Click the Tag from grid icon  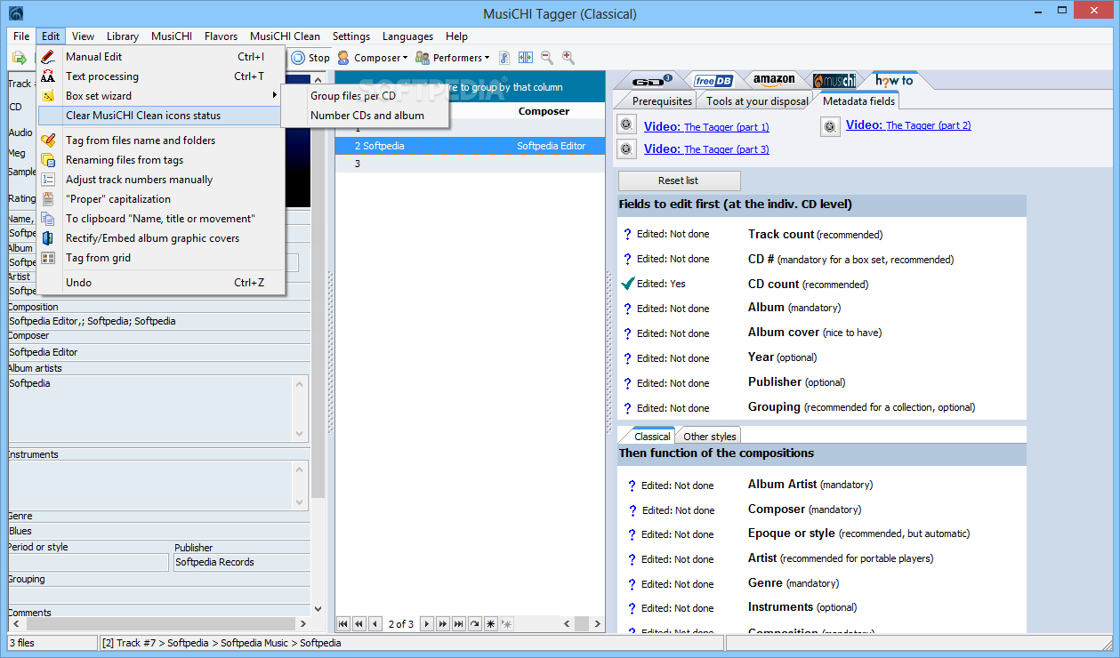(x=48, y=258)
